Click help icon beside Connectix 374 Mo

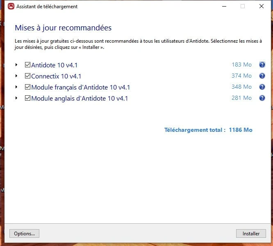coord(262,76)
